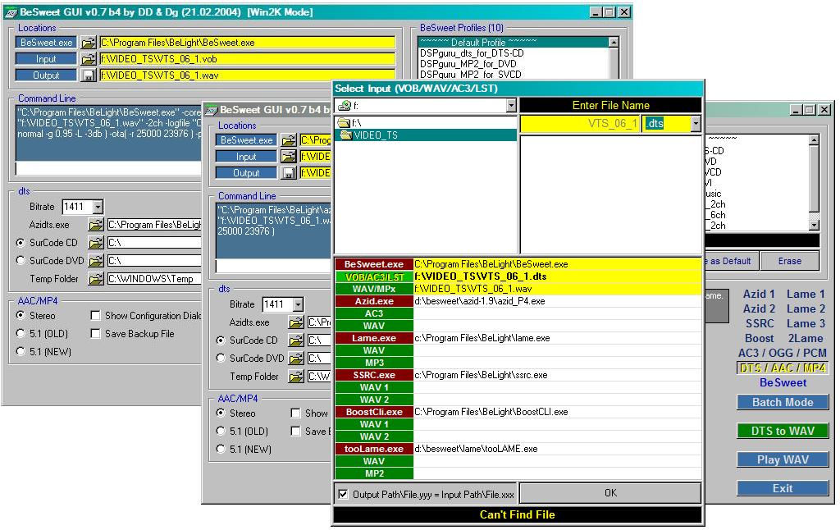This screenshot has width=840, height=530.
Task: Open BeSweet.exe folder browser in middle BeSweet window
Action: (x=289, y=140)
